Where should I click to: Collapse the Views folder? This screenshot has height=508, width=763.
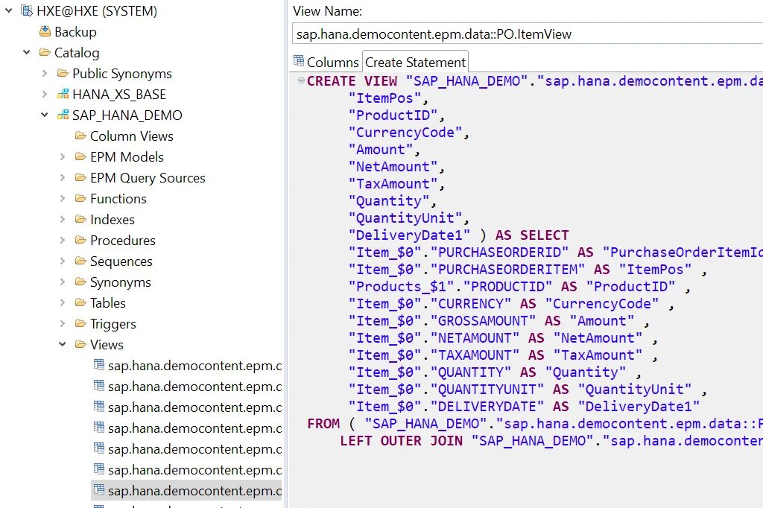(63, 345)
